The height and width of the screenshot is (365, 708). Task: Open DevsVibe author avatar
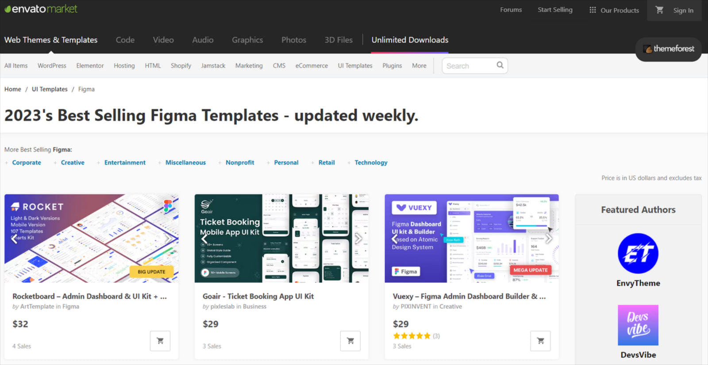point(638,325)
